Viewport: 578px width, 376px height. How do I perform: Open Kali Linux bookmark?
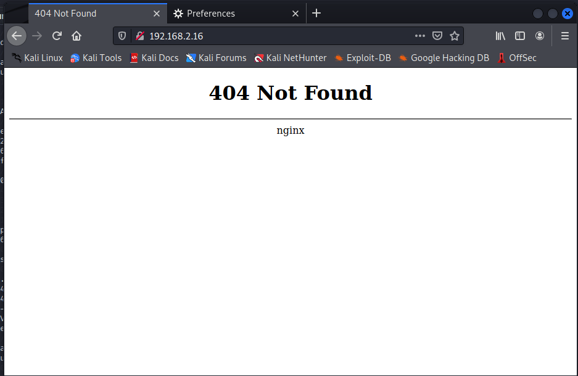pyautogui.click(x=37, y=58)
